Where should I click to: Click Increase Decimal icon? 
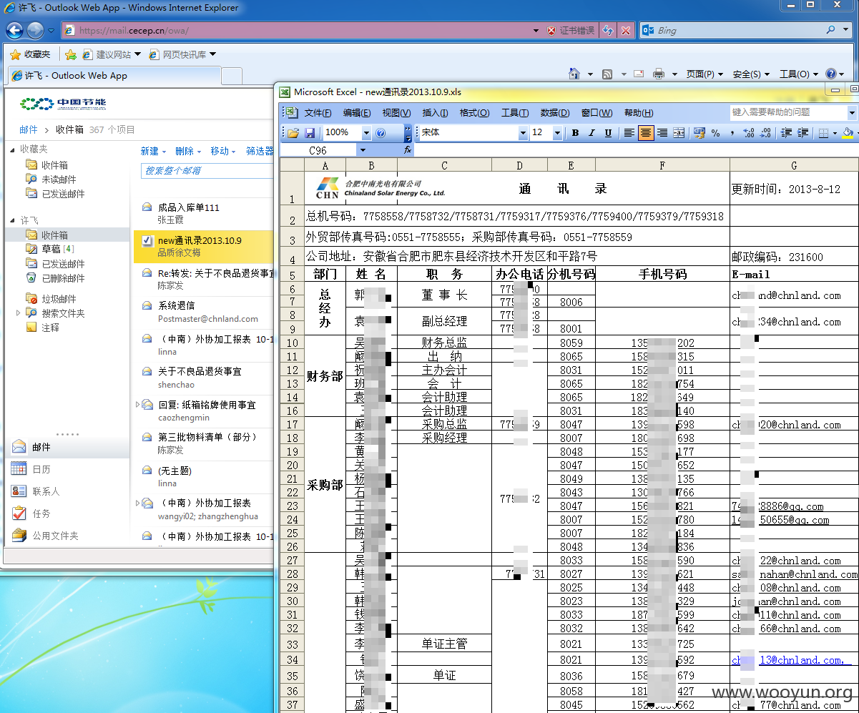(749, 133)
